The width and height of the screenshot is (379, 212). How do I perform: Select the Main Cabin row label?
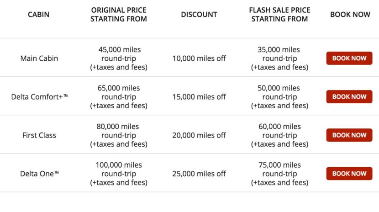click(39, 58)
